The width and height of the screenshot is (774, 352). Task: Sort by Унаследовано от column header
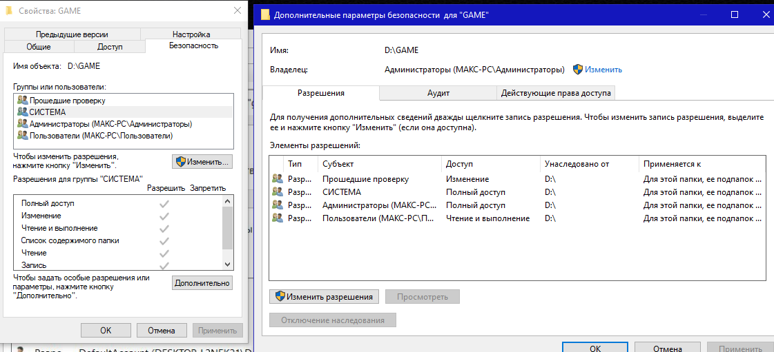point(590,164)
